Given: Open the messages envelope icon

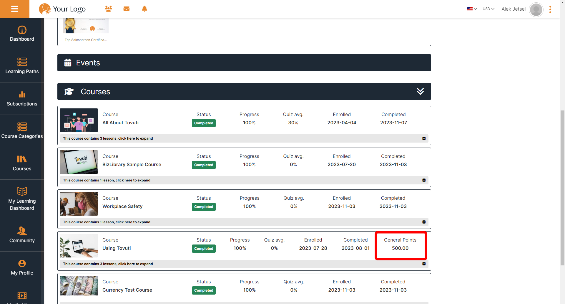Looking at the screenshot, I should [127, 9].
